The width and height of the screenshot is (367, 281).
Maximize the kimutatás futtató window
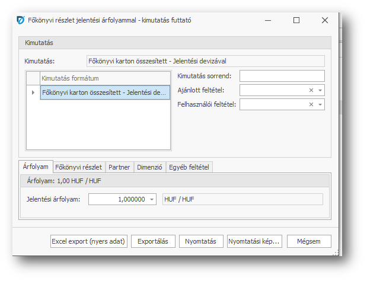coord(296,20)
